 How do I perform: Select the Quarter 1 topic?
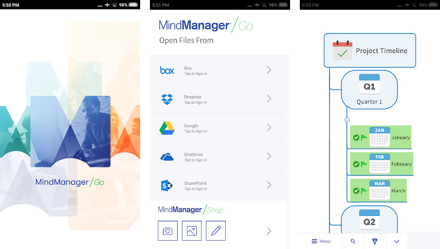[x=369, y=90]
